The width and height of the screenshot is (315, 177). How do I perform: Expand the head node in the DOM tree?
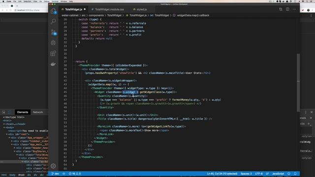(4, 124)
